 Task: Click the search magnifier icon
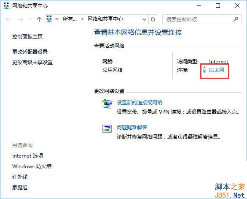tap(236, 19)
